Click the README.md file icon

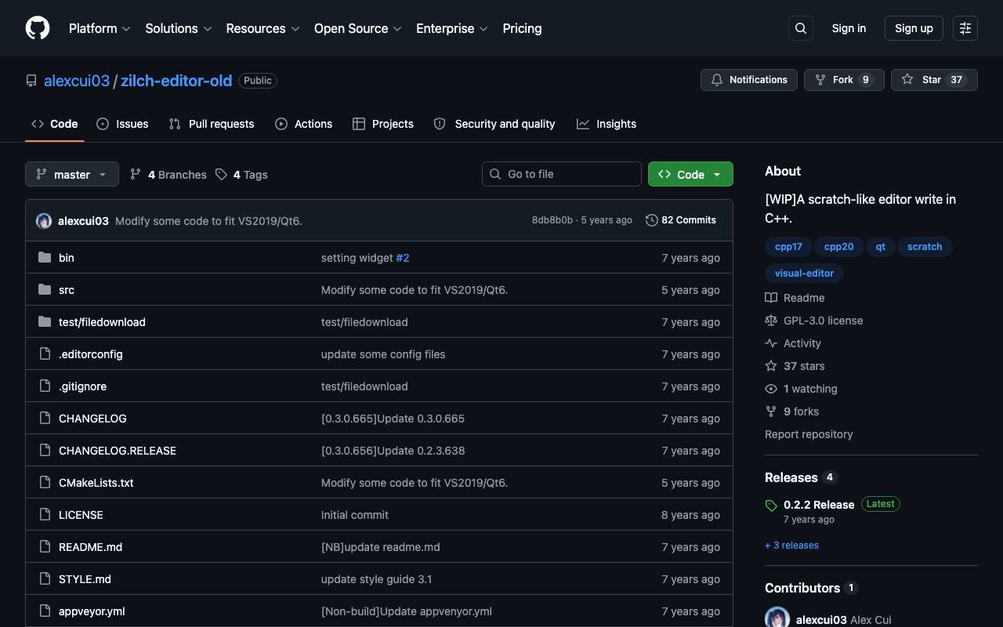45,547
